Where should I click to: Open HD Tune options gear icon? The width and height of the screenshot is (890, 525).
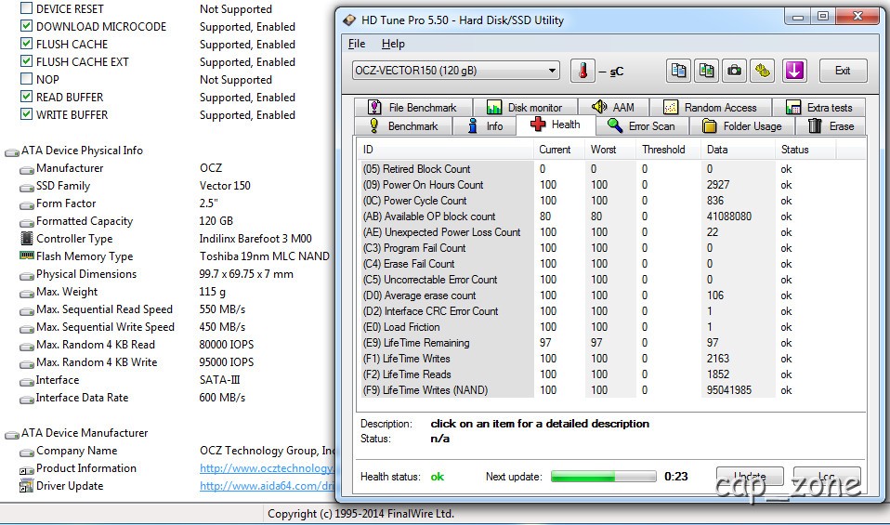coord(763,71)
